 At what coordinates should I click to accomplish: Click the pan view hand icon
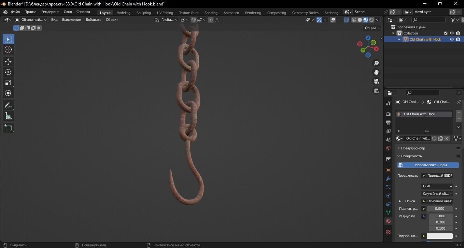click(x=376, y=72)
